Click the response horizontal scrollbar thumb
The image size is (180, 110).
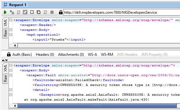(x=97, y=105)
